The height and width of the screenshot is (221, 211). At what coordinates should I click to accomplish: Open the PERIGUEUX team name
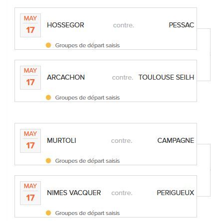click(176, 193)
